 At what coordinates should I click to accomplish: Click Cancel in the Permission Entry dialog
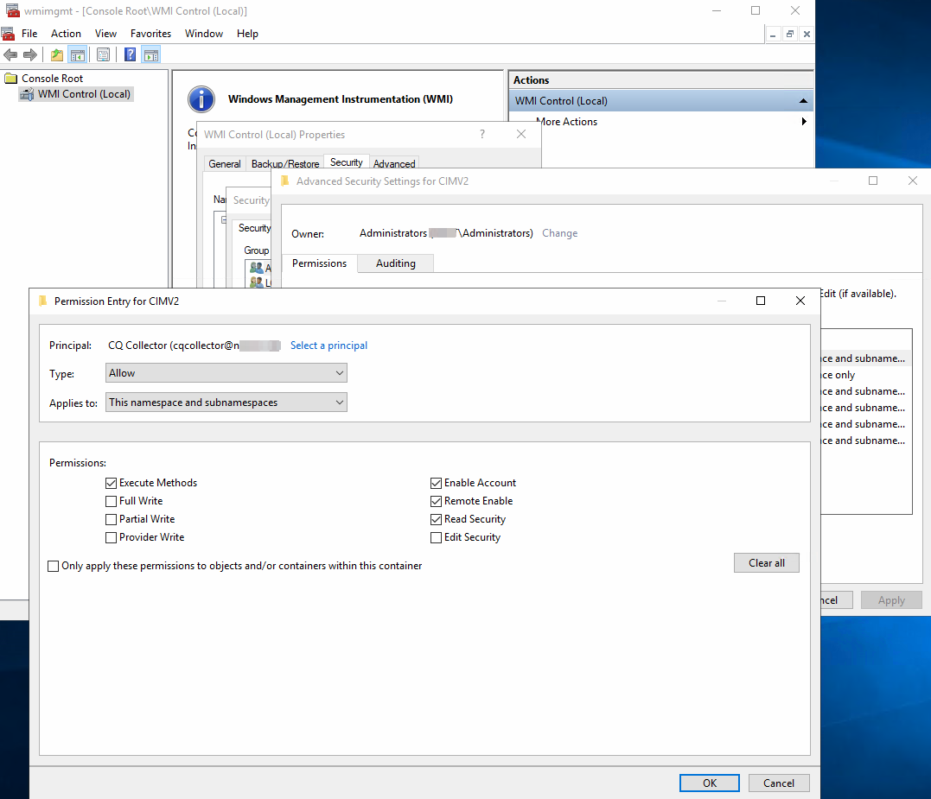pos(778,783)
